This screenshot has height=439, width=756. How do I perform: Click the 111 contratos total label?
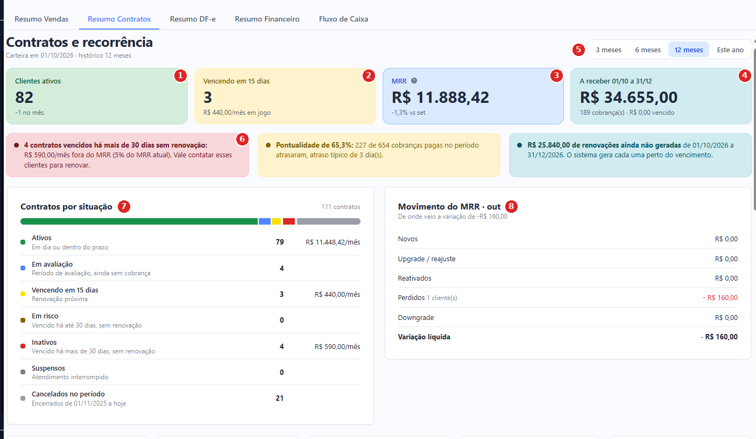(x=341, y=207)
